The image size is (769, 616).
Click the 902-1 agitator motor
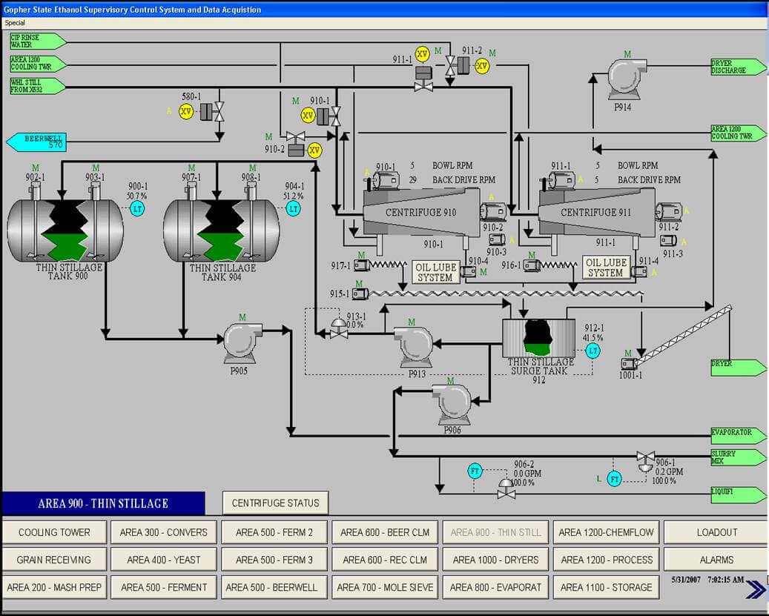pyautogui.click(x=36, y=191)
